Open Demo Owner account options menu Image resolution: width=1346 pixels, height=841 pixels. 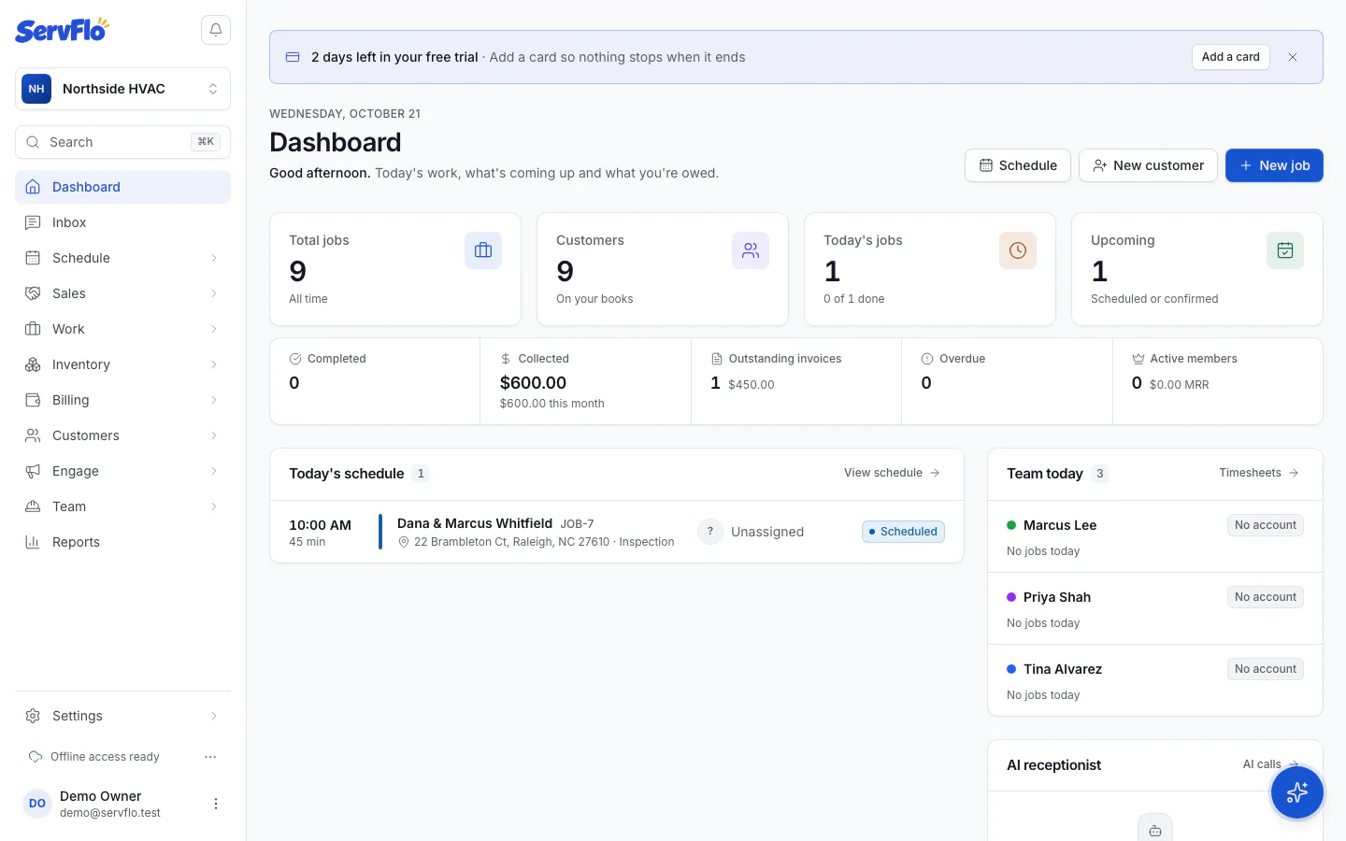coord(216,804)
